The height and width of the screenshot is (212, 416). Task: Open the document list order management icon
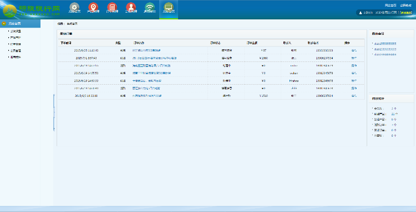112,7
